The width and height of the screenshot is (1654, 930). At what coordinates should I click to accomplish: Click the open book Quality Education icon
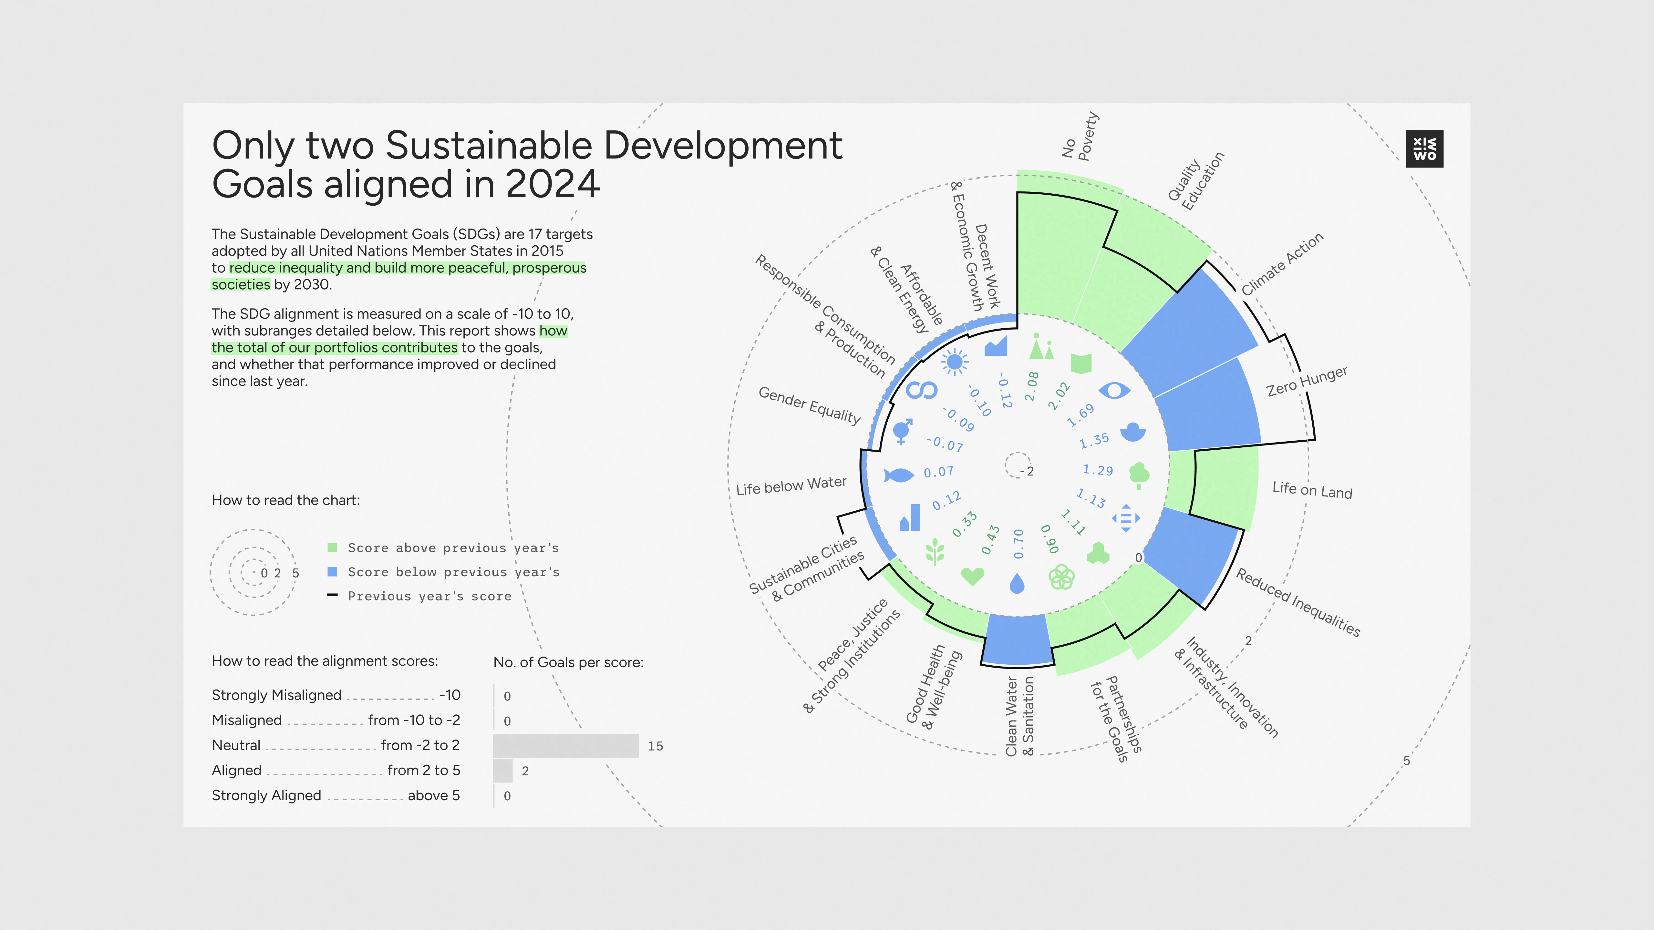1081,363
